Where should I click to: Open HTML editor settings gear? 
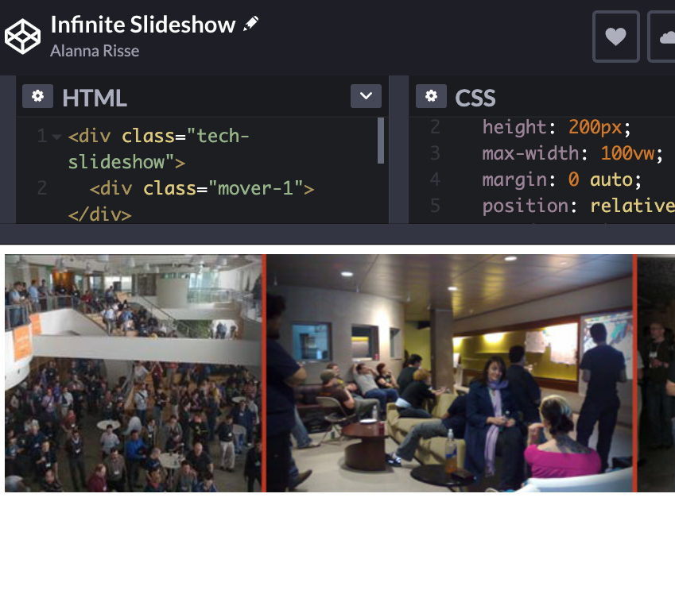point(37,96)
